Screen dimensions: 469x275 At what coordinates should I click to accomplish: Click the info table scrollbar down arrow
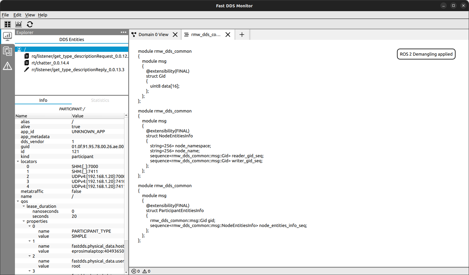pyautogui.click(x=126, y=272)
